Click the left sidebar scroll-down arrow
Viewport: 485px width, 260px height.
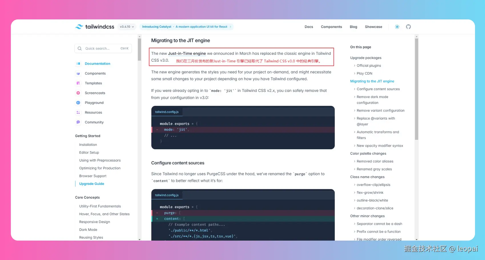[x=139, y=239]
